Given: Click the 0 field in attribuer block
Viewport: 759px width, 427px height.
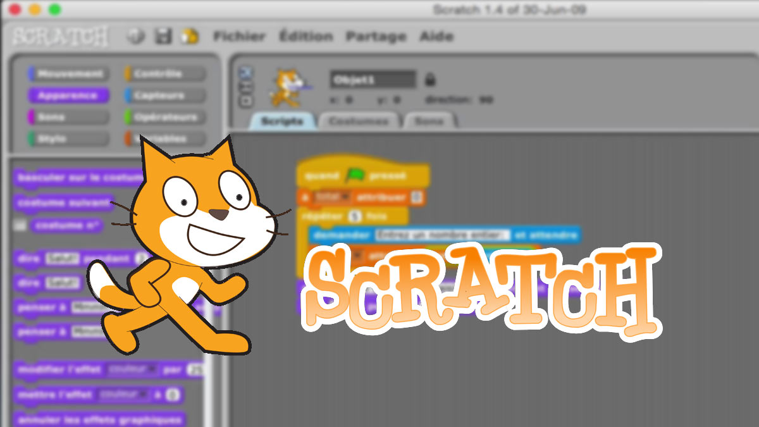Looking at the screenshot, I should tap(417, 197).
